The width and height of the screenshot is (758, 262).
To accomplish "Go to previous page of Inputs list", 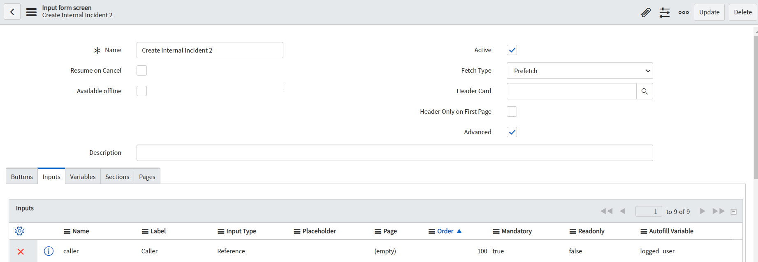I will 623,211.
